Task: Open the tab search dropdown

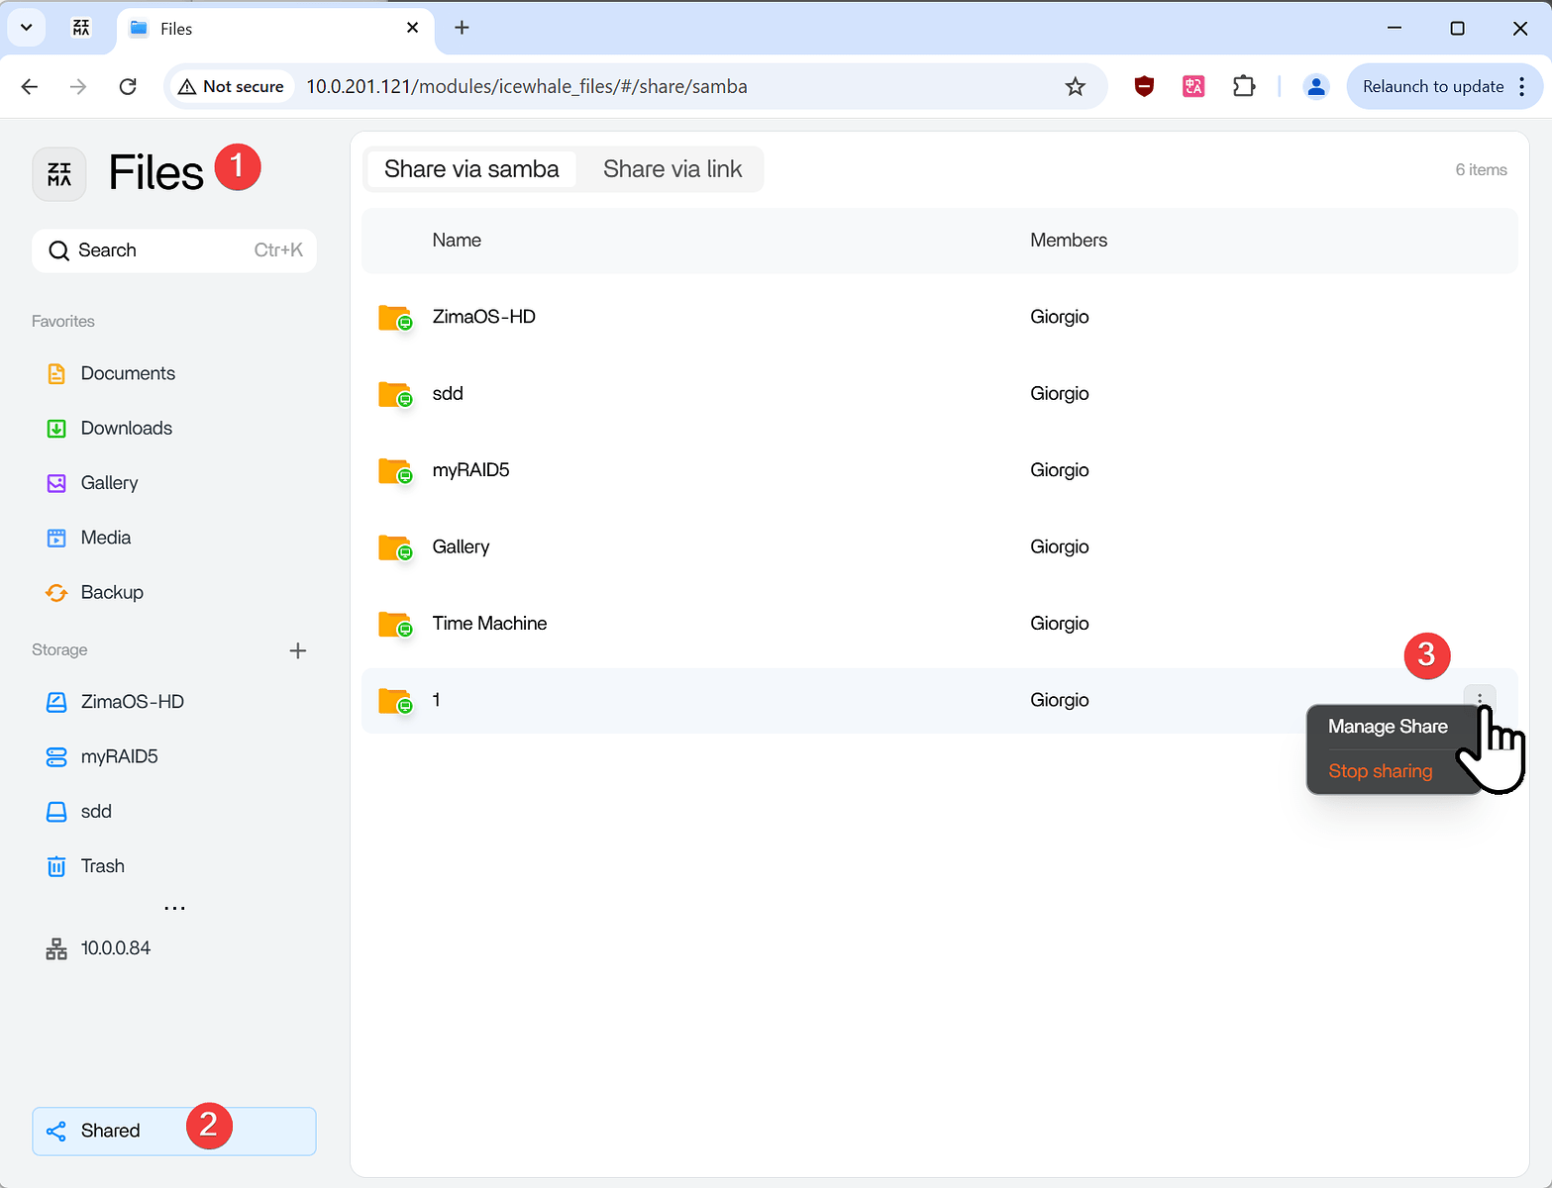Action: coord(27,28)
